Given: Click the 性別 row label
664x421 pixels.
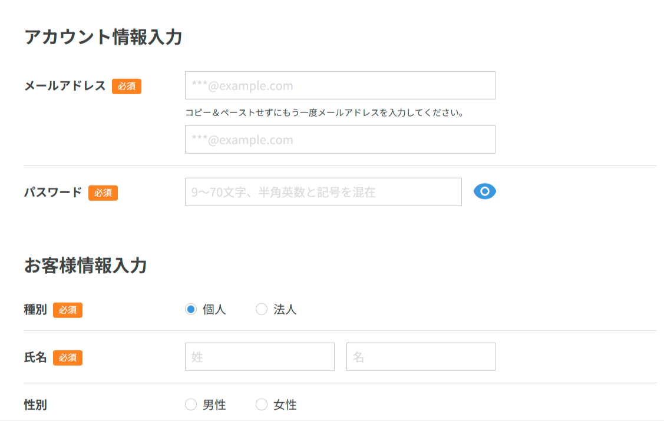Looking at the screenshot, I should 35,405.
